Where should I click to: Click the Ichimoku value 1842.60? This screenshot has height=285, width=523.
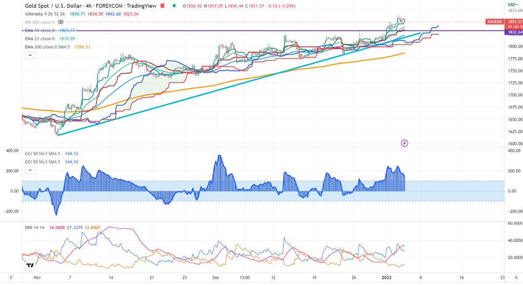pyautogui.click(x=113, y=14)
